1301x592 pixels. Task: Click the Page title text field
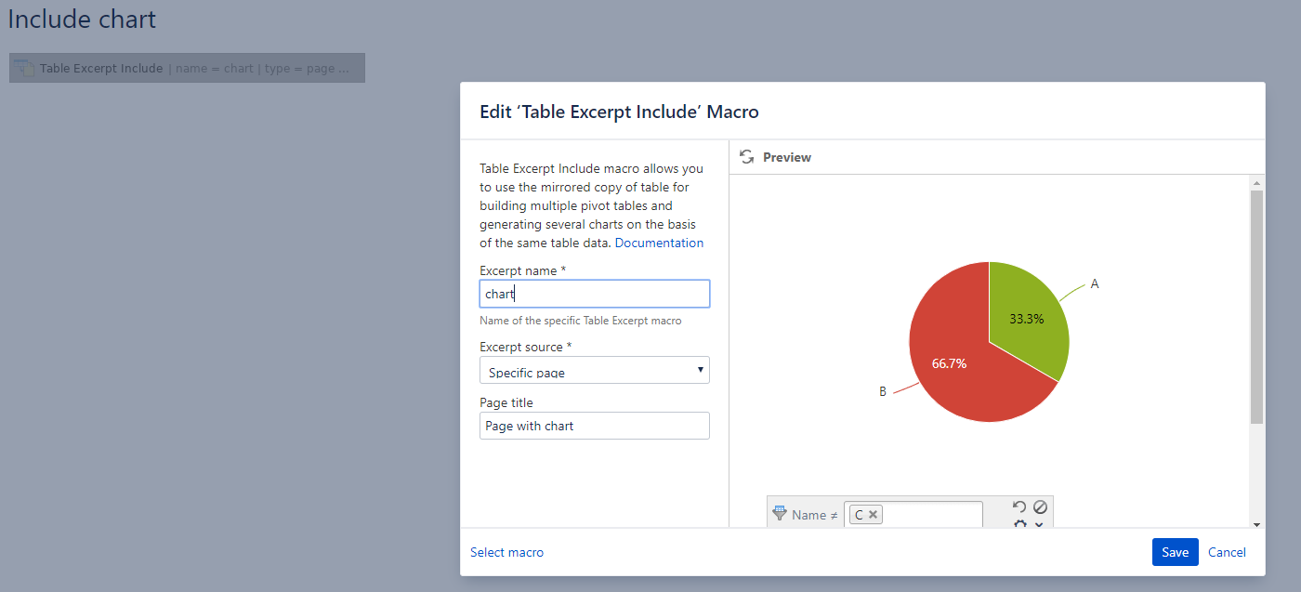pyautogui.click(x=594, y=426)
